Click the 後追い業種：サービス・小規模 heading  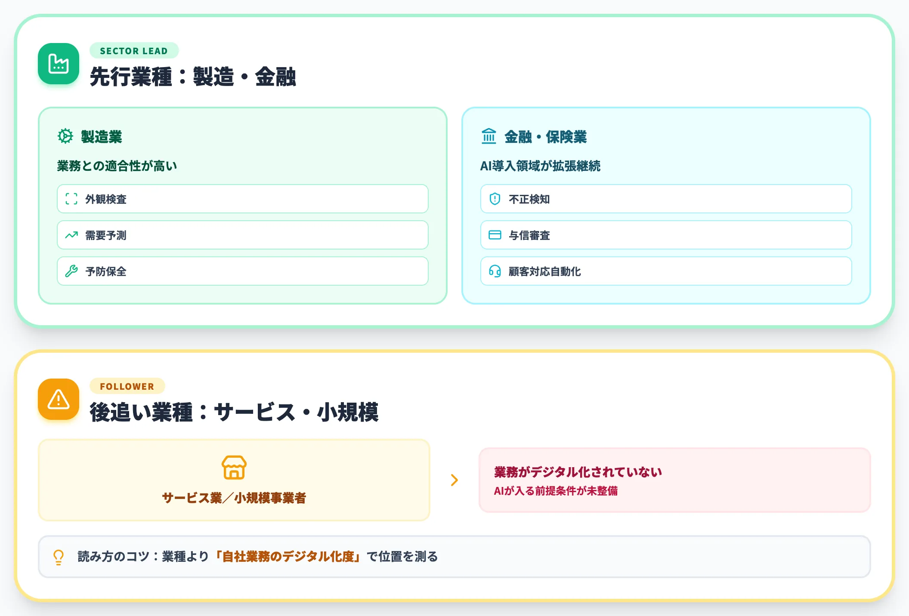pos(234,413)
